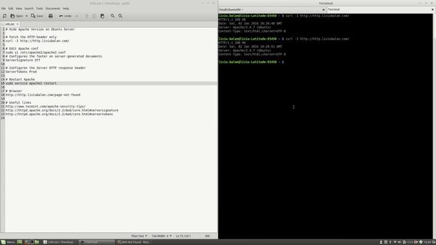
Task: Print the document using the printer icon
Action: (50, 16)
